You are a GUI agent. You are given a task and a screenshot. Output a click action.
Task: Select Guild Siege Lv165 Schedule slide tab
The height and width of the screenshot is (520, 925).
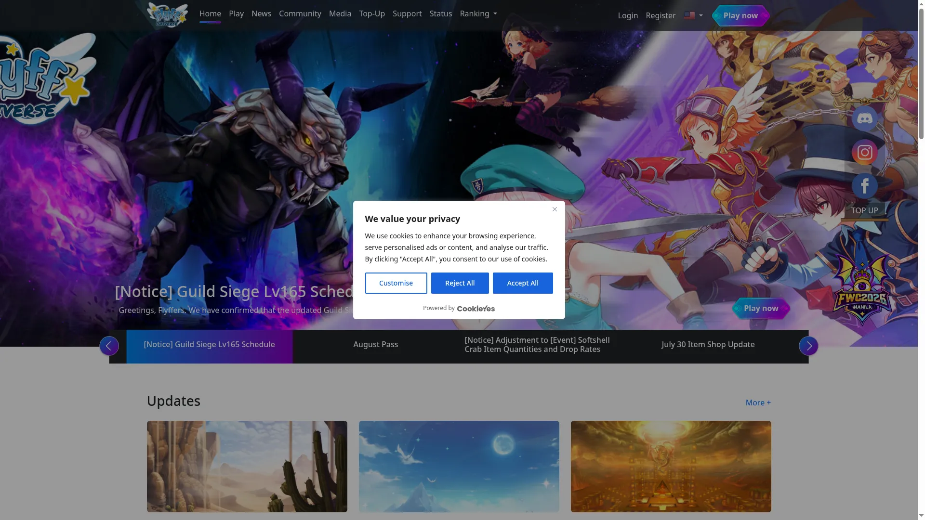point(209,346)
